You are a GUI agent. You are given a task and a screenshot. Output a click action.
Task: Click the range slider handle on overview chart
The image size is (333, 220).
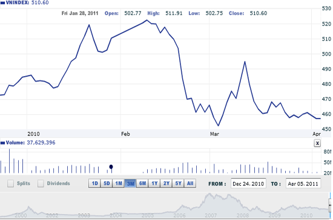pyautogui.click(x=330, y=205)
